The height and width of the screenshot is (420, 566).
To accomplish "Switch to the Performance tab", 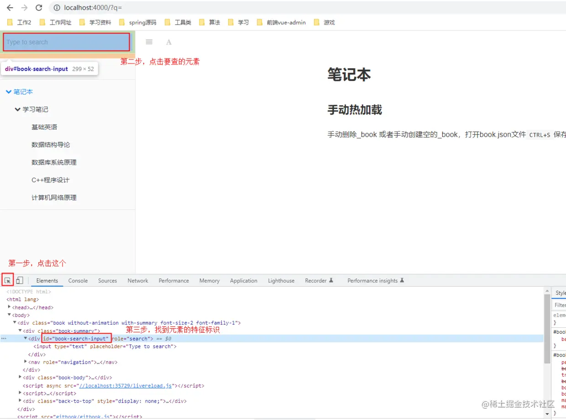I will click(174, 281).
